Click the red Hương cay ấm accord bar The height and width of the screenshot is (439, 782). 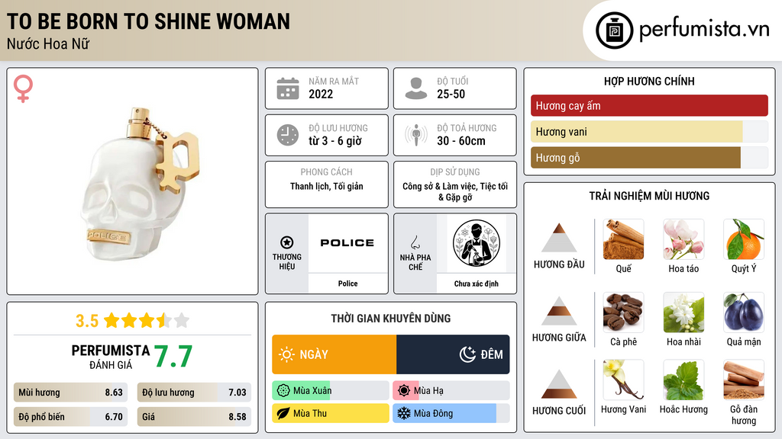649,105
